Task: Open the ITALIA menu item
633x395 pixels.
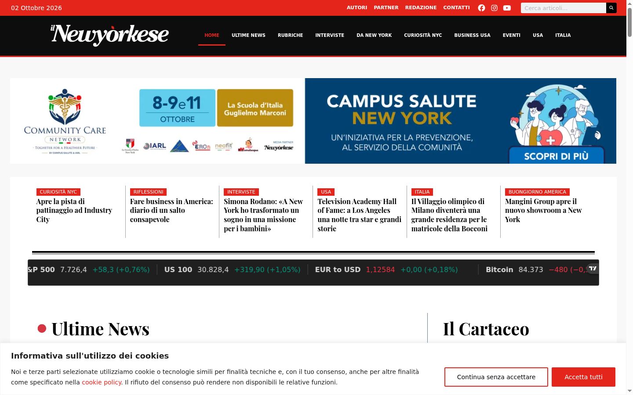Action: (x=563, y=35)
